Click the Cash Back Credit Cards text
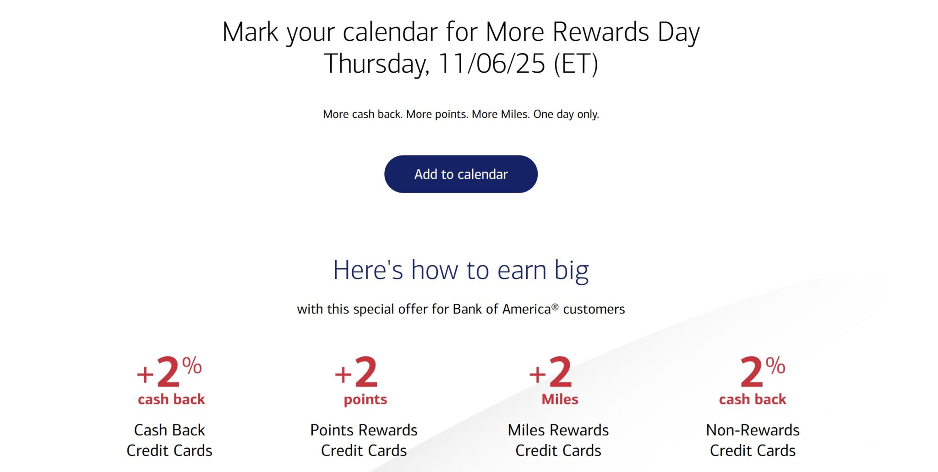Screen dimensions: 938x472 tap(169, 440)
